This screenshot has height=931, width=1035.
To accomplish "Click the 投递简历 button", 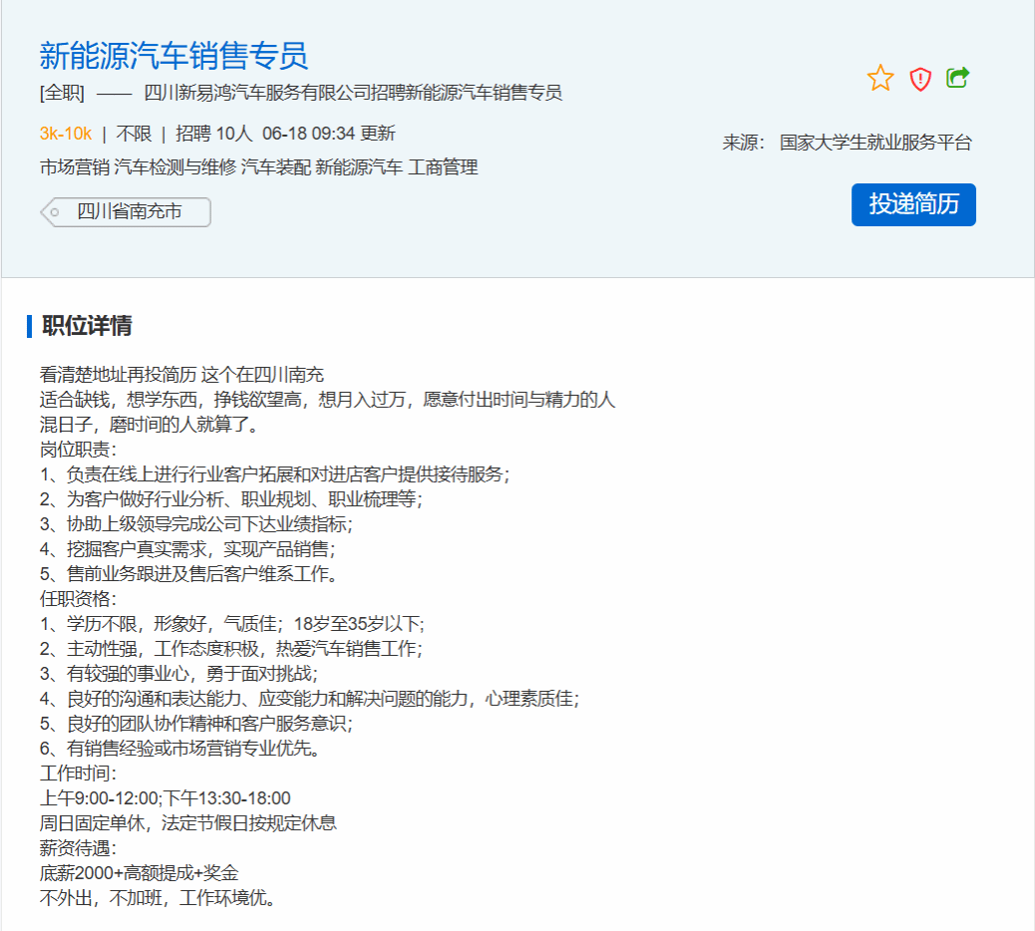I will click(913, 204).
